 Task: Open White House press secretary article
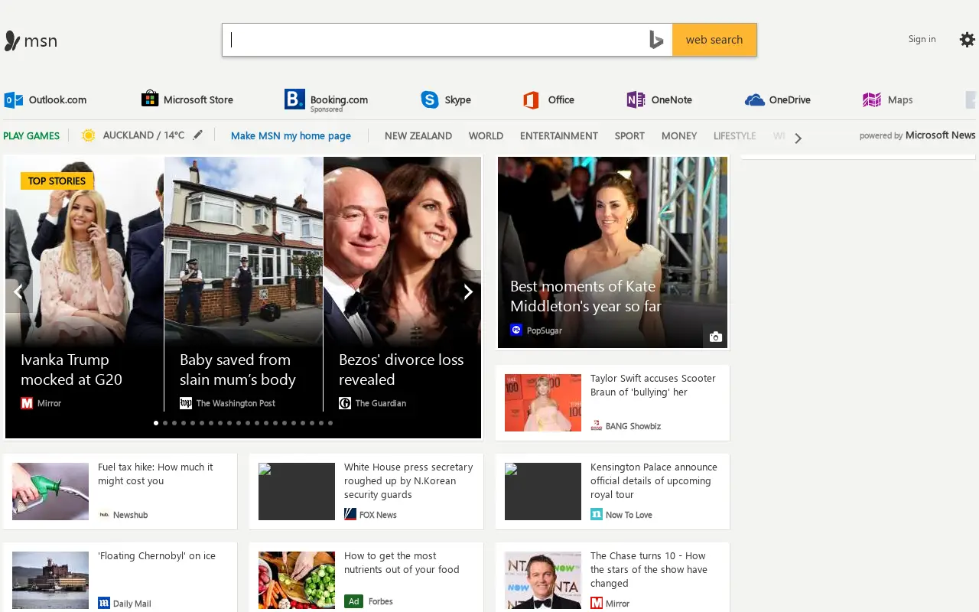(x=366, y=491)
